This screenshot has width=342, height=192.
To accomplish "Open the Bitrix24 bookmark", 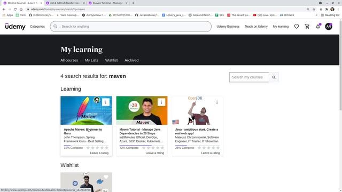I will click(287, 15).
